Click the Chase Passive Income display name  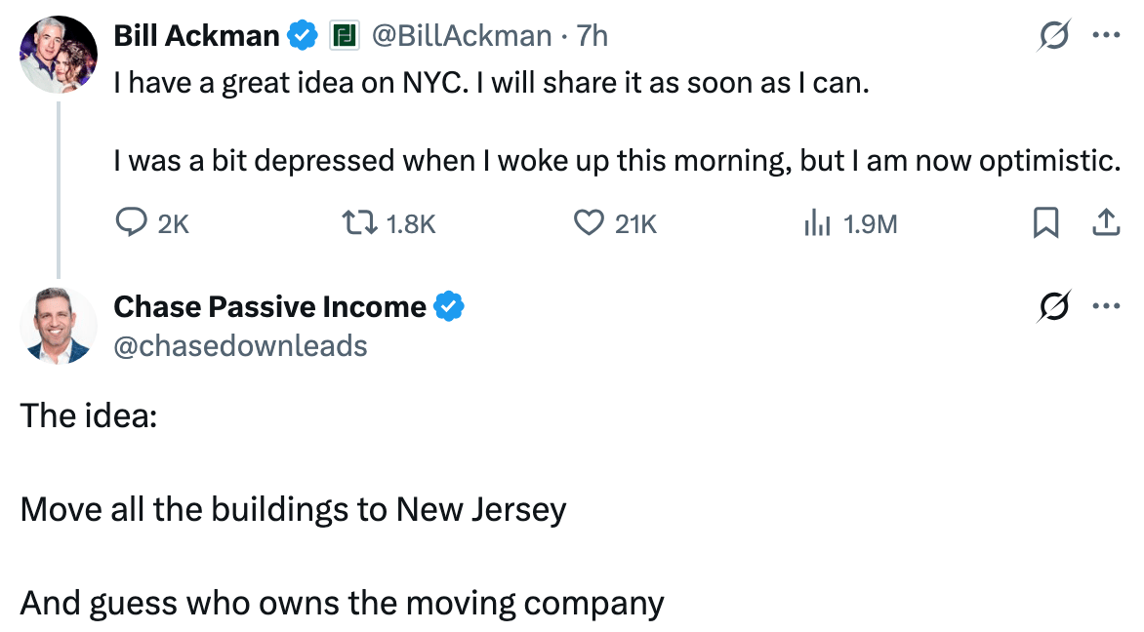coord(269,307)
